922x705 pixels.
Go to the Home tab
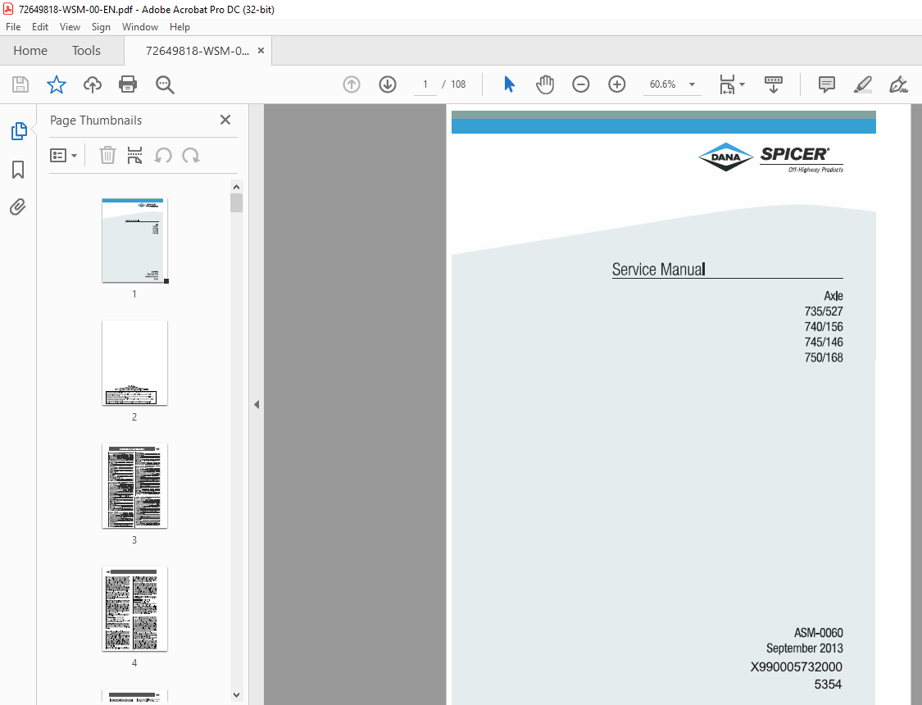point(30,51)
